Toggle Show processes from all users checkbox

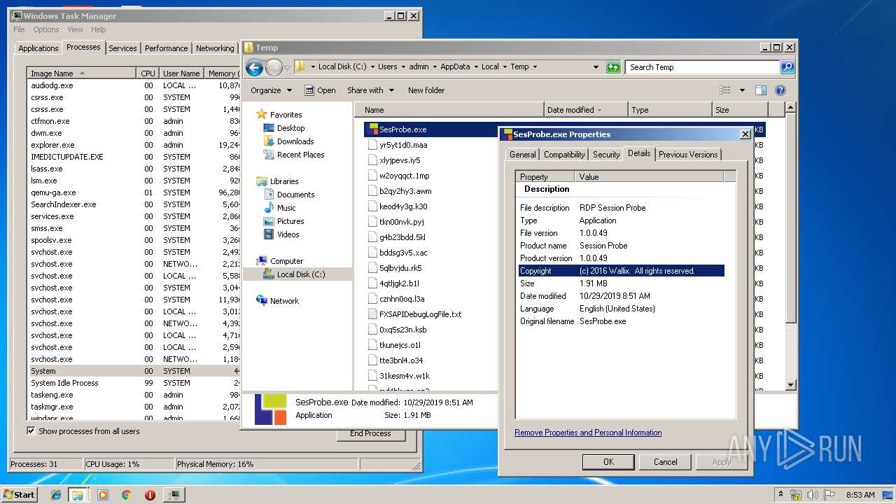[x=31, y=431]
